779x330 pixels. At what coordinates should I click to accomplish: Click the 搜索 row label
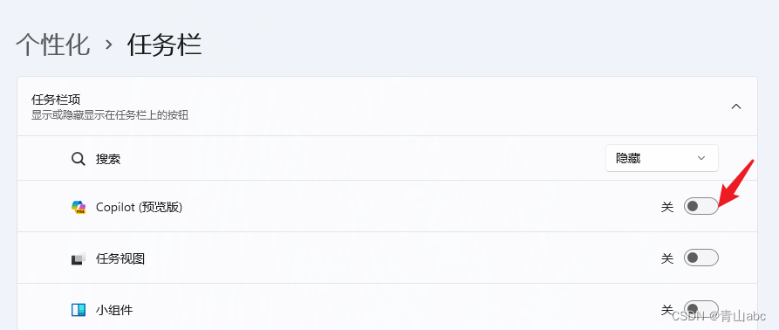click(x=108, y=159)
